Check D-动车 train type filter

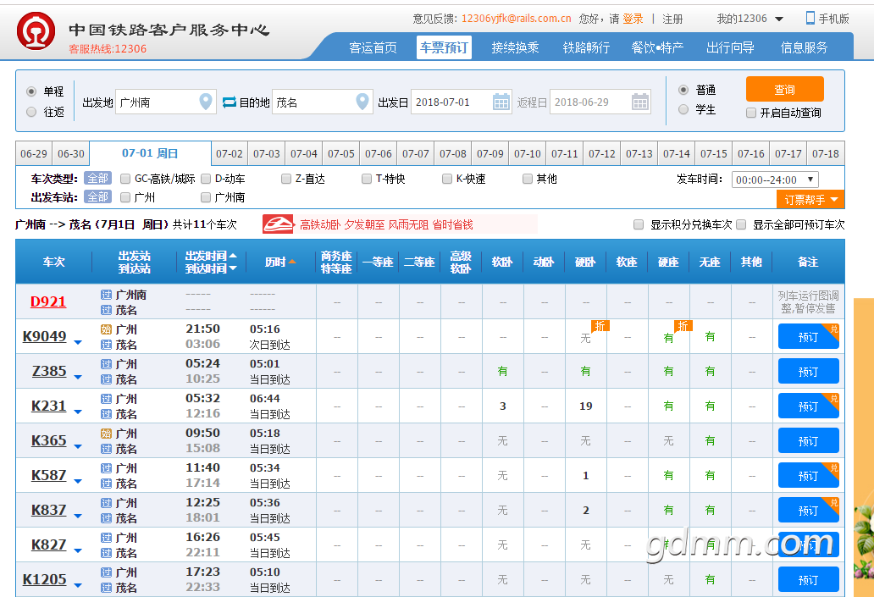[206, 179]
